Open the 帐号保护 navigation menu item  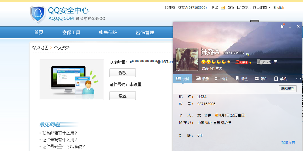pyautogui.click(x=108, y=32)
